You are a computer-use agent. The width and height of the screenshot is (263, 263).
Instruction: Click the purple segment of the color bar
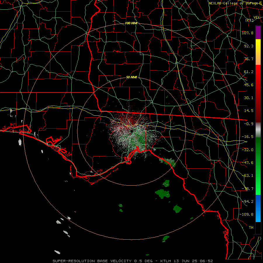click(x=258, y=32)
